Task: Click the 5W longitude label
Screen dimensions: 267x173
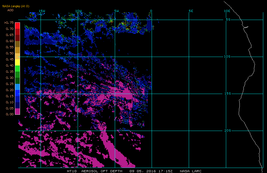Action: [117, 11]
